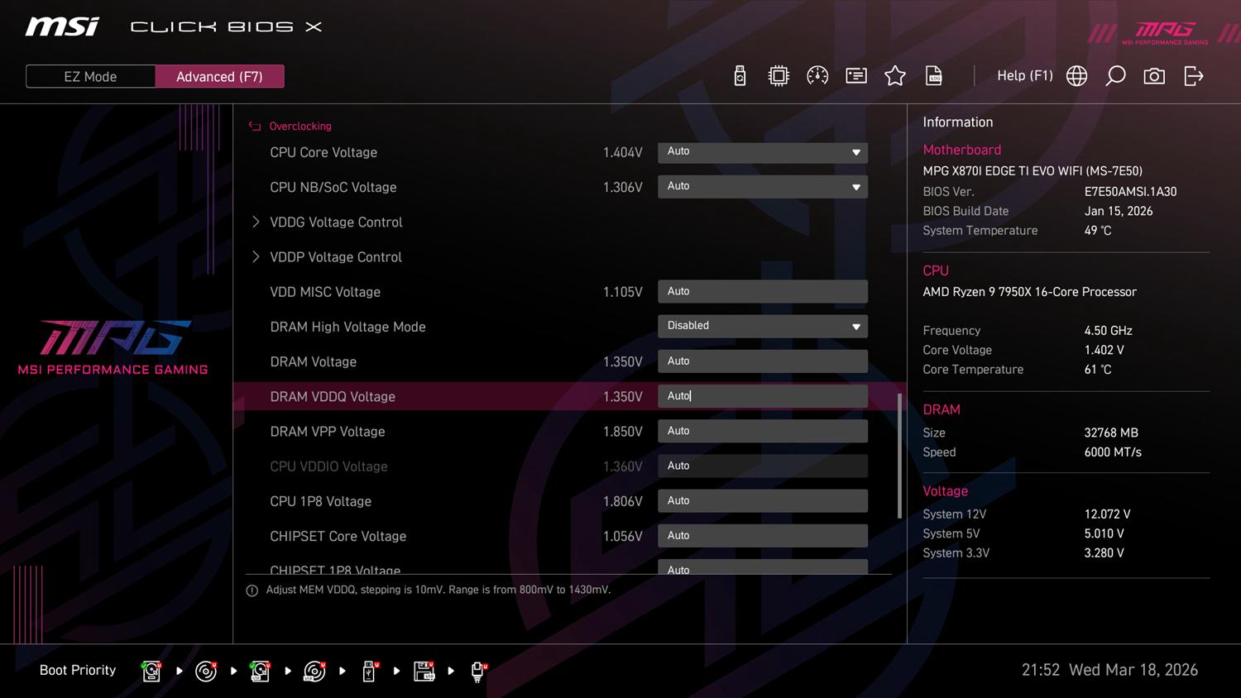Open the speedometer performance gauge icon
Image resolution: width=1241 pixels, height=698 pixels.
click(817, 76)
